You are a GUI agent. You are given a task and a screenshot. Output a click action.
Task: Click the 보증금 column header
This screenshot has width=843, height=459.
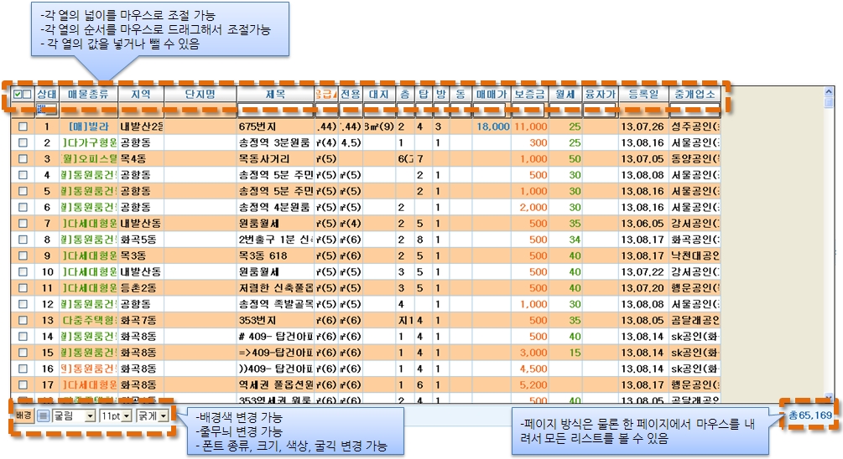pos(530,95)
